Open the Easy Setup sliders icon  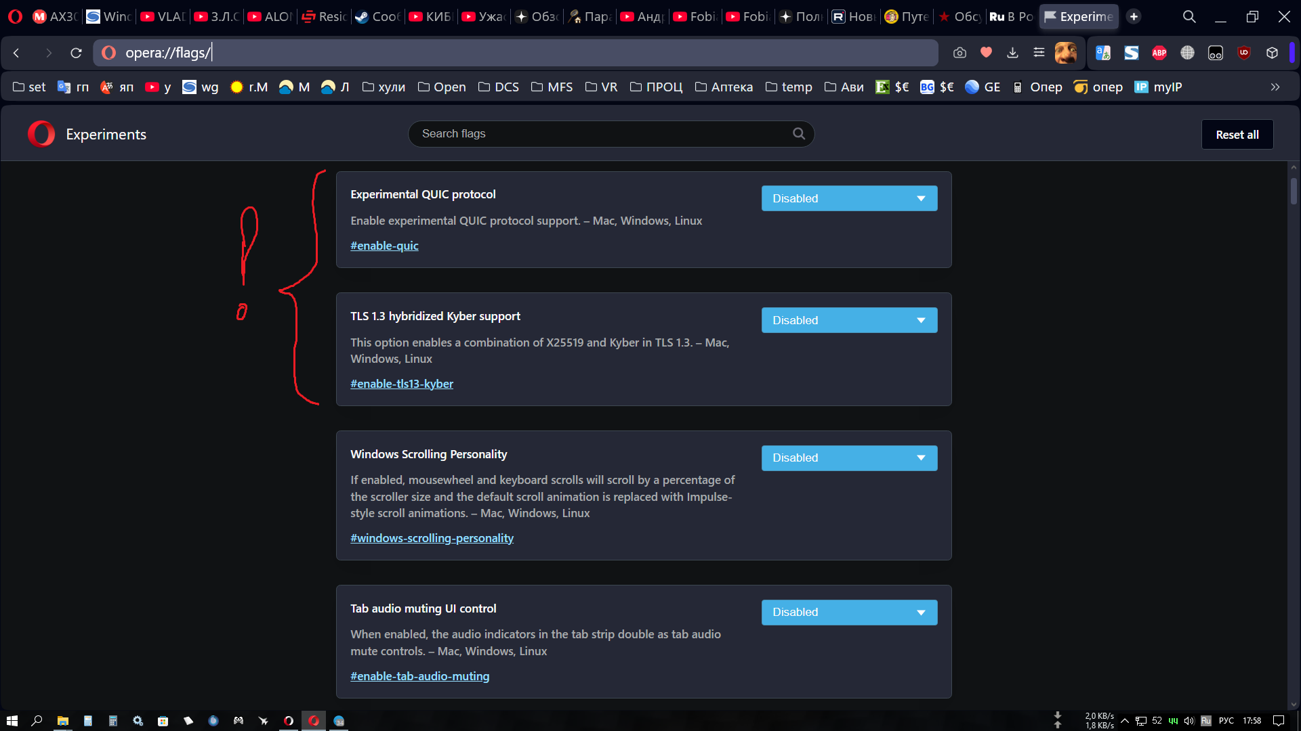[1039, 53]
